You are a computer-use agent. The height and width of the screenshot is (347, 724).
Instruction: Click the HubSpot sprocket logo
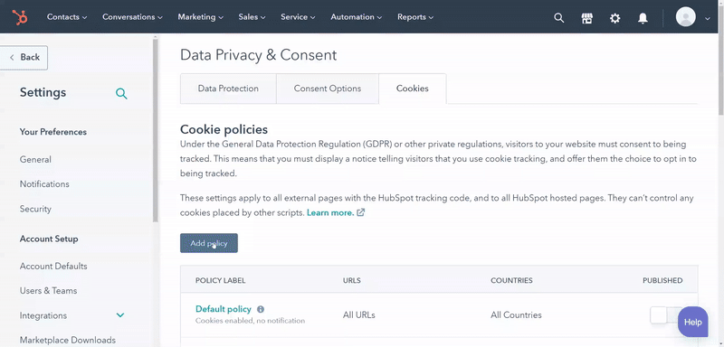20,17
